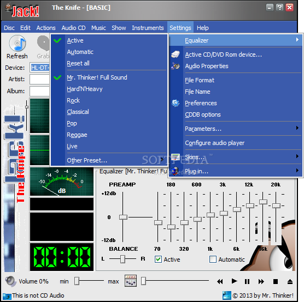Open CDDB options from Settings menu

(235, 114)
